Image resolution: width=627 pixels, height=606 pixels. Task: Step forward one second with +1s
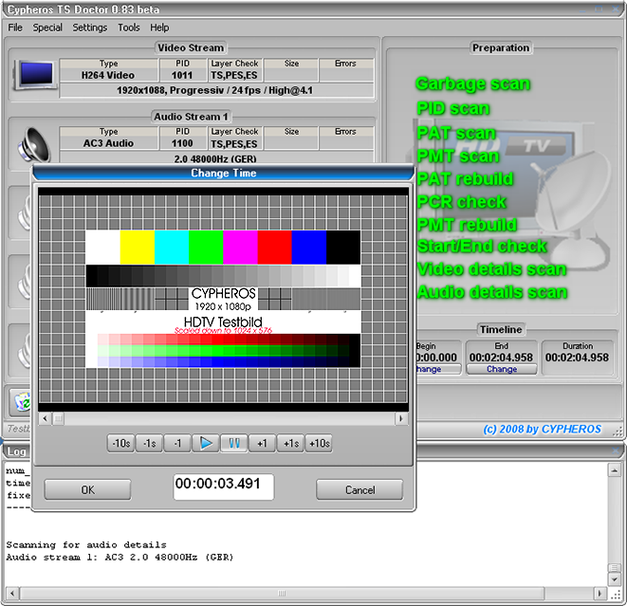[290, 443]
